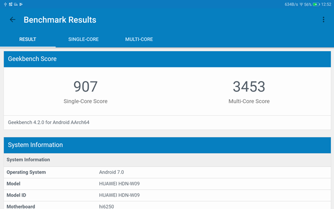Open the three-dot overflow menu
Screen dimensions: 334x209
324,20
